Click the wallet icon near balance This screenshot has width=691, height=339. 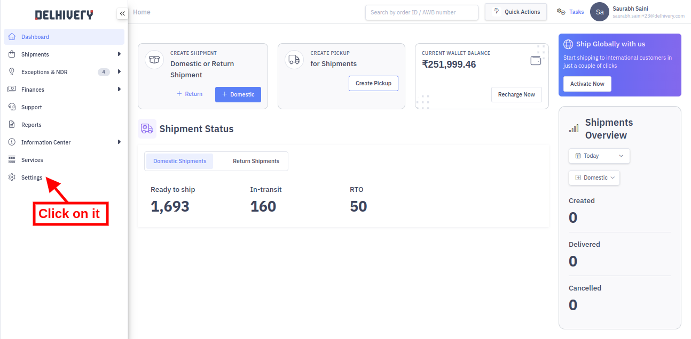pos(536,60)
